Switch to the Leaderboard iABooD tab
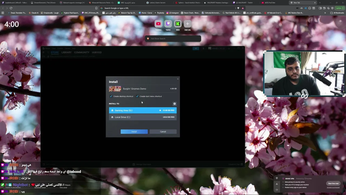 pyautogui.click(x=15, y=3)
